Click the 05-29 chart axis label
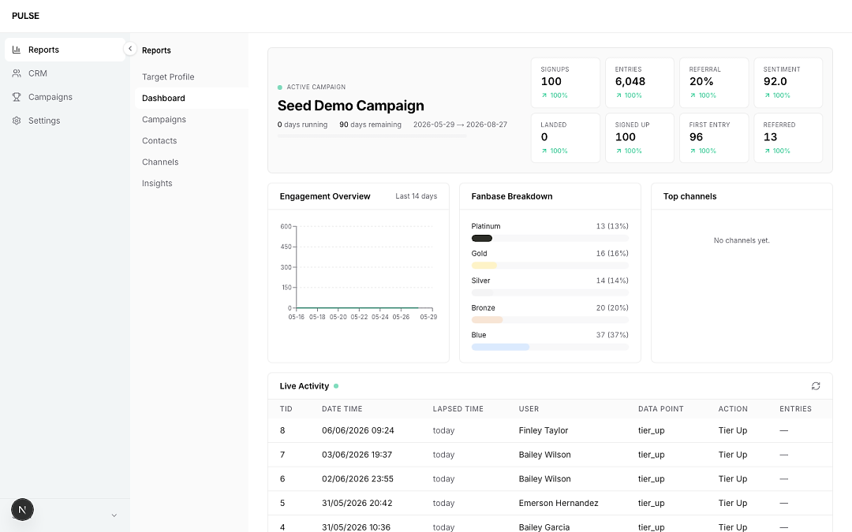This screenshot has height=532, width=852. [428, 317]
